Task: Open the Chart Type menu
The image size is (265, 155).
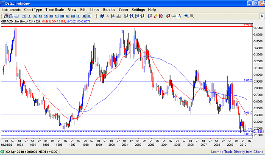Action: point(33,10)
